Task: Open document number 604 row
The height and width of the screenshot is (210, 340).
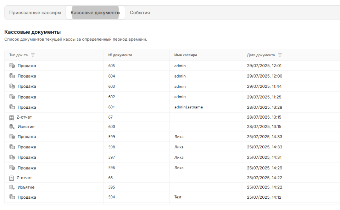Action: tap(112, 76)
